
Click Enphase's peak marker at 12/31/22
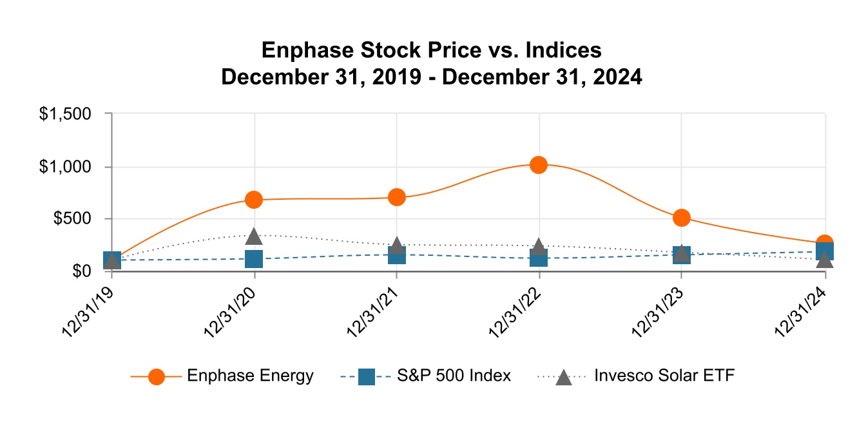[x=539, y=165]
